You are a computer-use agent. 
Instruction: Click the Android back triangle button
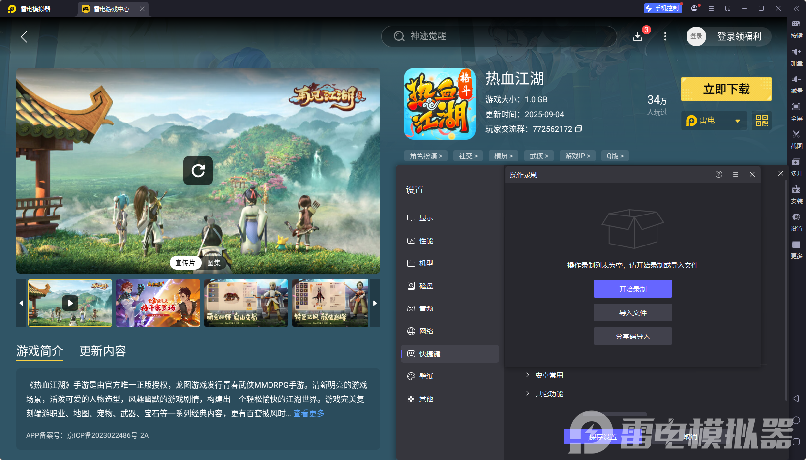[x=796, y=399]
